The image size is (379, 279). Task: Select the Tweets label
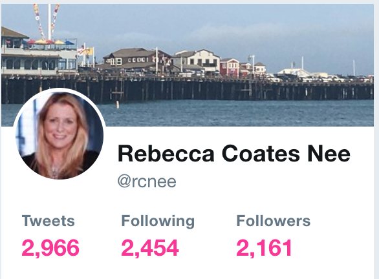pos(48,221)
